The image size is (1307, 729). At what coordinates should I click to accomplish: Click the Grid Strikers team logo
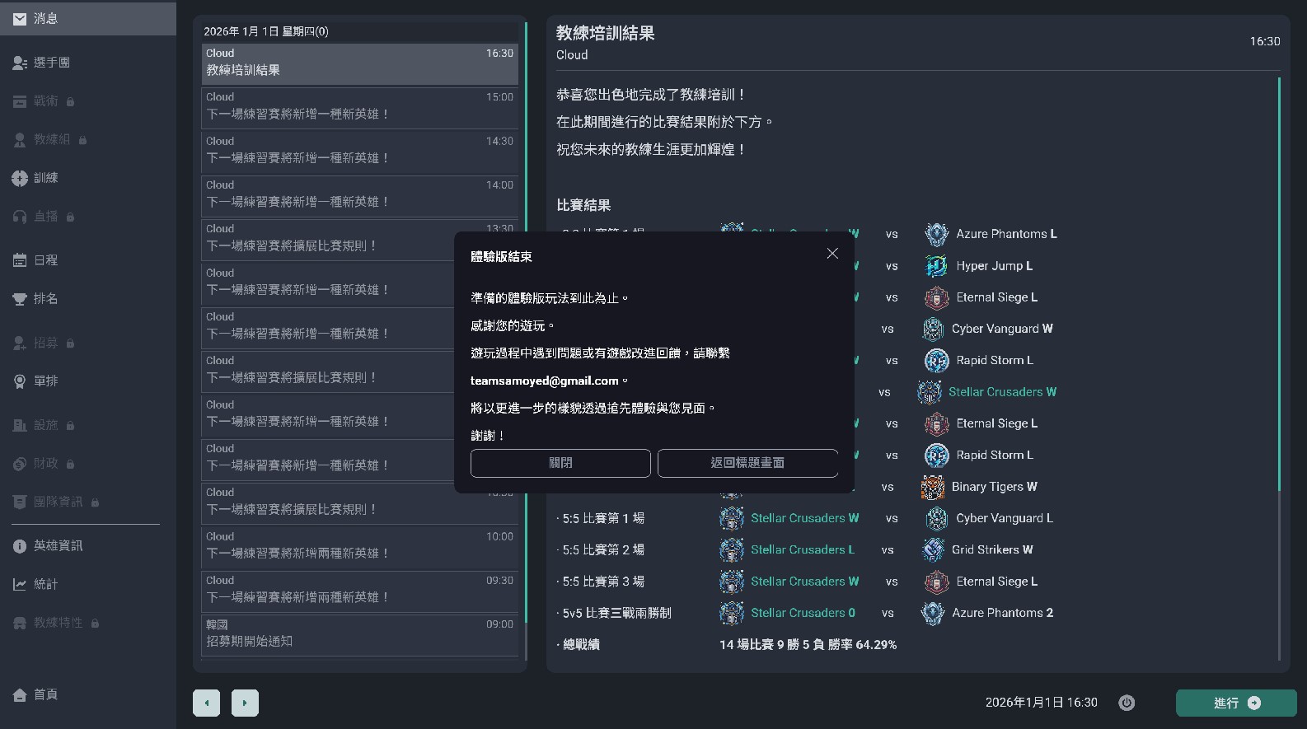(x=932, y=549)
